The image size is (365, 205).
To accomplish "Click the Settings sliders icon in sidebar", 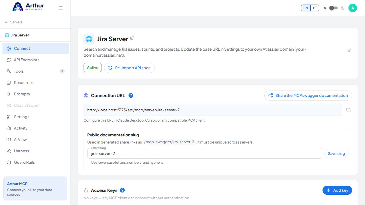I will (9, 117).
